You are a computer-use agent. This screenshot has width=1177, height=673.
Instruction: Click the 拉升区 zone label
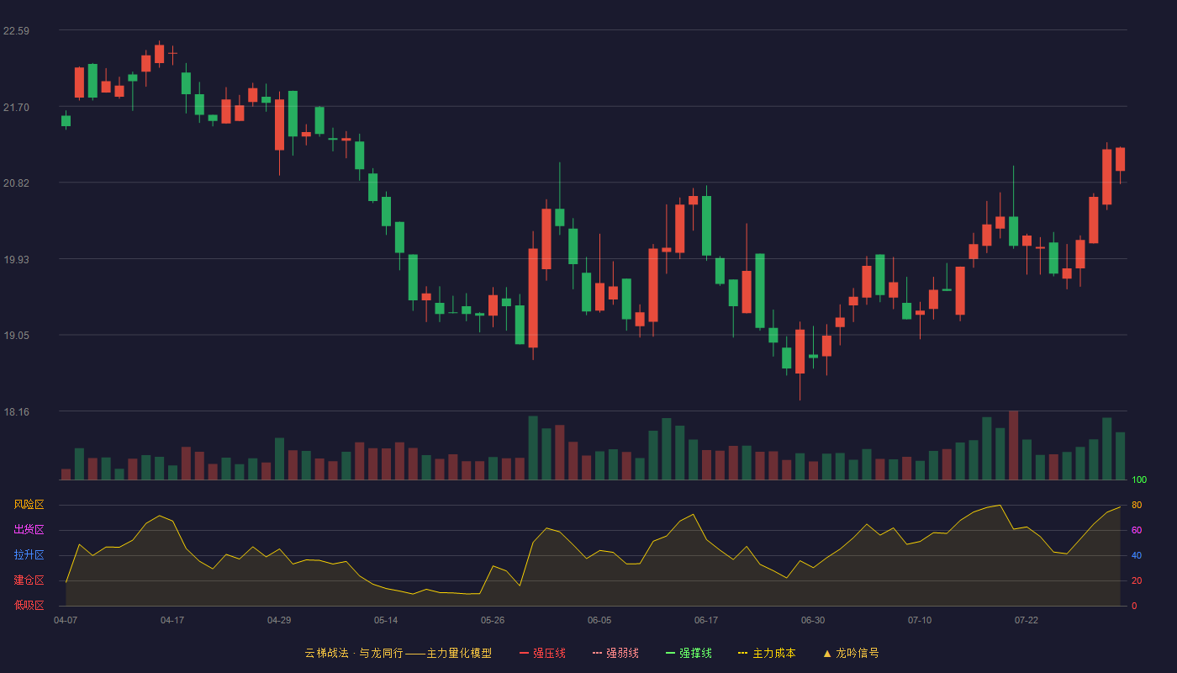(x=29, y=555)
